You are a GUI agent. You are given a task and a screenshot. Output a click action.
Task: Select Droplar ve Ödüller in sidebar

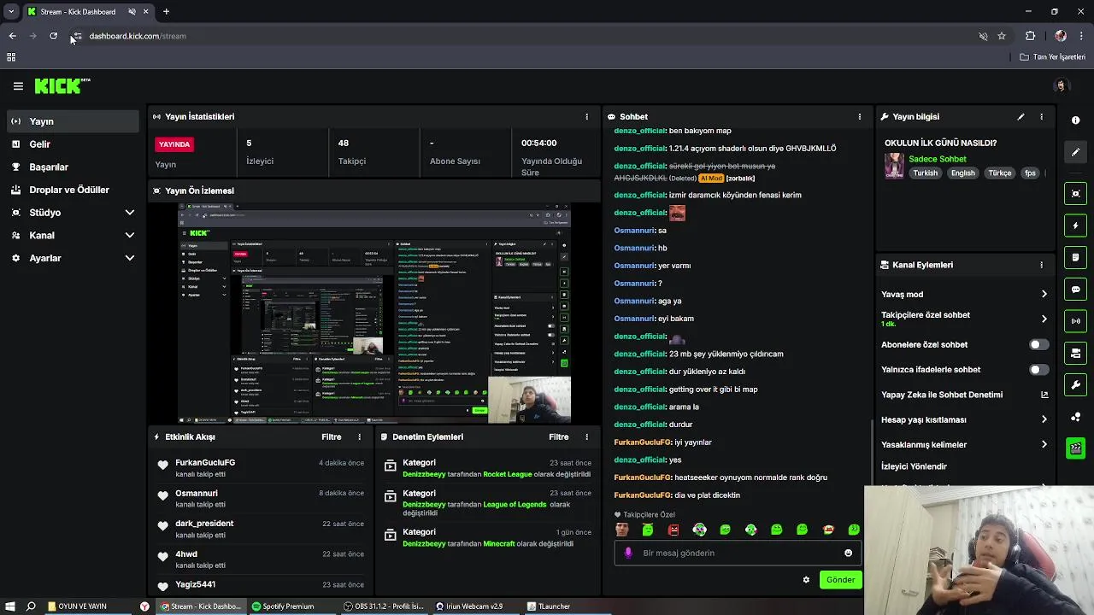point(73,190)
